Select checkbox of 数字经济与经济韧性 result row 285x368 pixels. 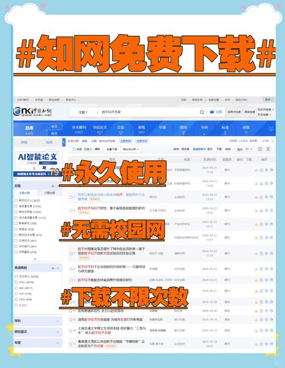[x=71, y=211]
